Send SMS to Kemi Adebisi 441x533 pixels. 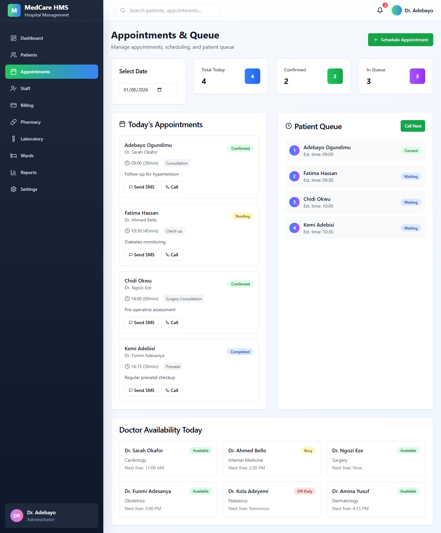(x=141, y=390)
